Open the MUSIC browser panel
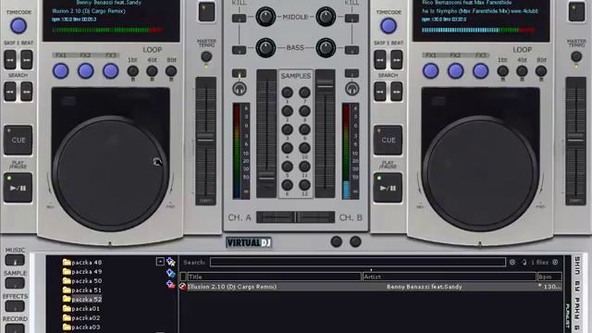The width and height of the screenshot is (592, 333). click(x=15, y=260)
